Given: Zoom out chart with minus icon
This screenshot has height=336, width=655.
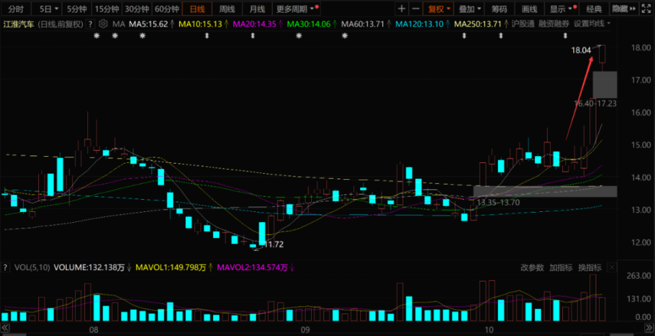Looking at the screenshot, I should pos(416,9).
